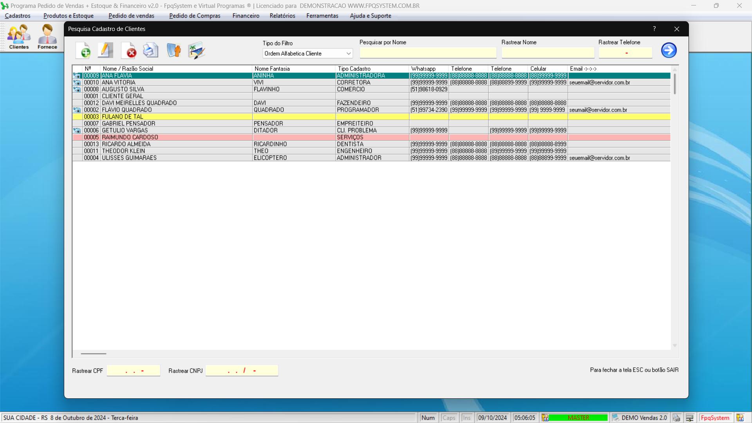Image resolution: width=752 pixels, height=423 pixels.
Task: Click the card icon beside AUGUSTO SILVA row
Action: point(77,90)
